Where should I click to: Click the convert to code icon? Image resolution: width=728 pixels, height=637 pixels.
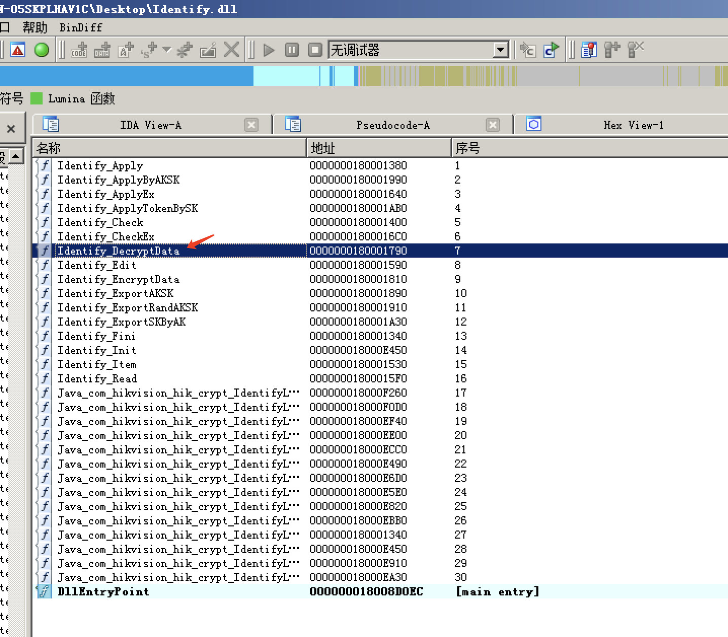[79, 50]
